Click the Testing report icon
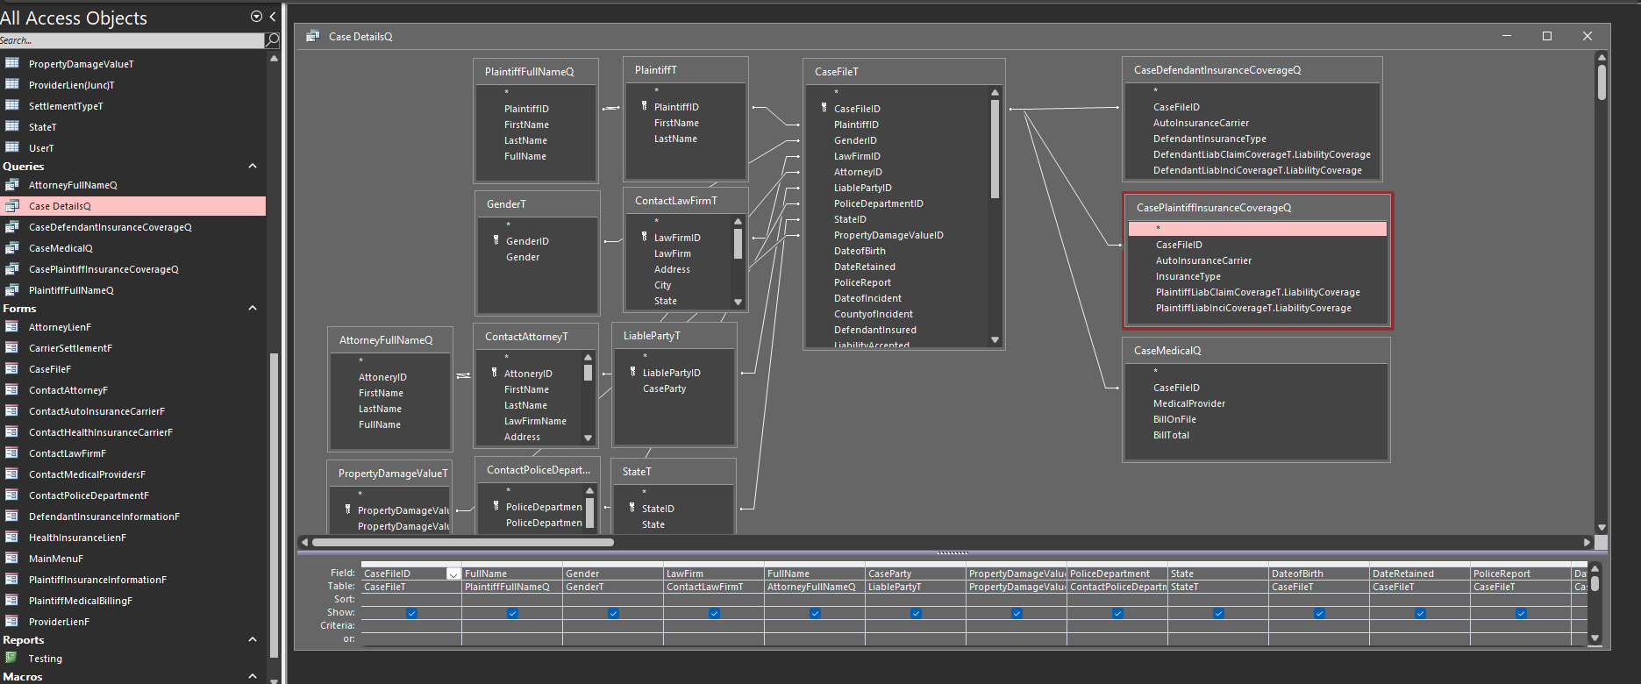Viewport: 1641px width, 684px height. [x=11, y=658]
